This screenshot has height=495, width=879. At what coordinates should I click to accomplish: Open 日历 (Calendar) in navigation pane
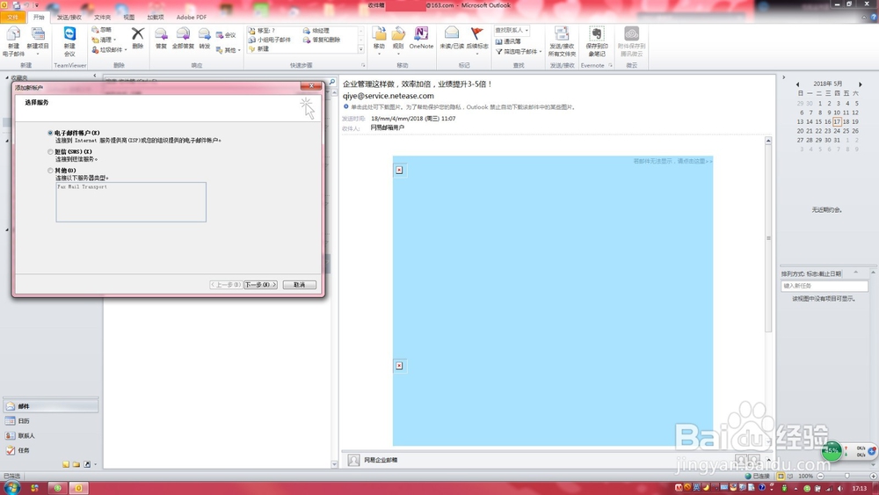click(x=51, y=420)
